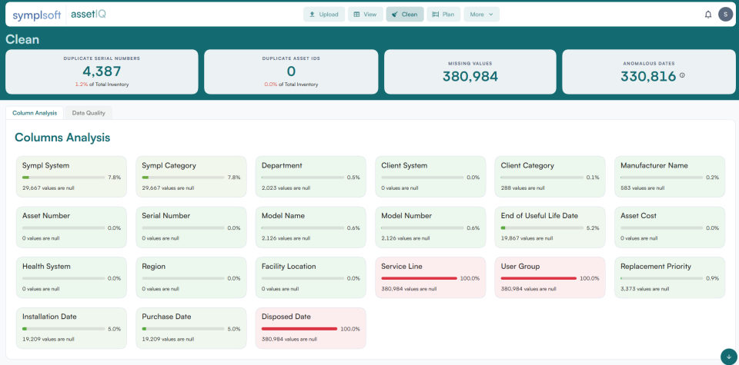
Task: Click the 330,816 anomalous dates value
Action: (648, 76)
